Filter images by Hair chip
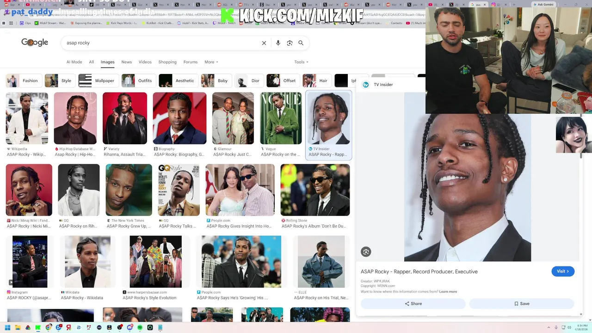592x333 pixels. pos(316,80)
